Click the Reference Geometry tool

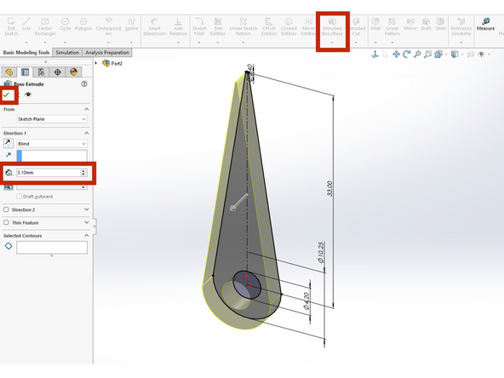(461, 26)
